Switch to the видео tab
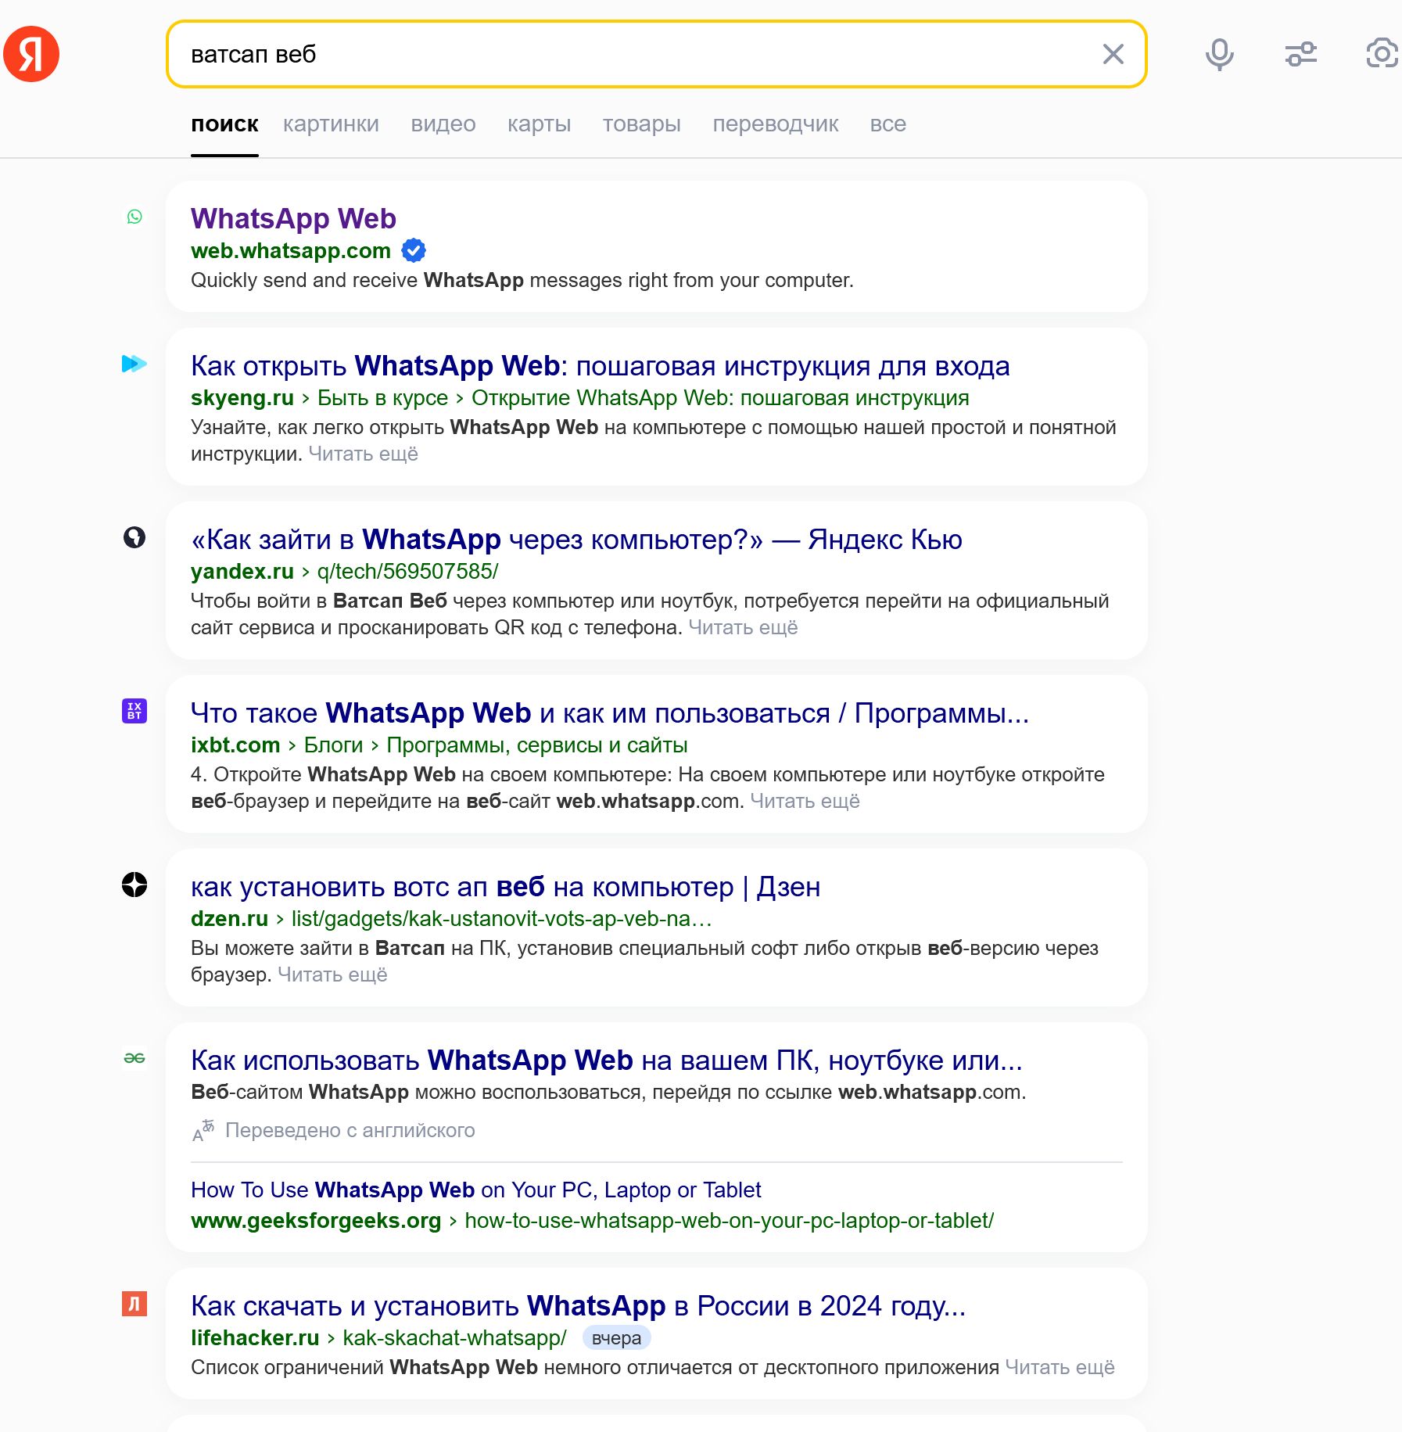This screenshot has width=1402, height=1432. pyautogui.click(x=443, y=124)
